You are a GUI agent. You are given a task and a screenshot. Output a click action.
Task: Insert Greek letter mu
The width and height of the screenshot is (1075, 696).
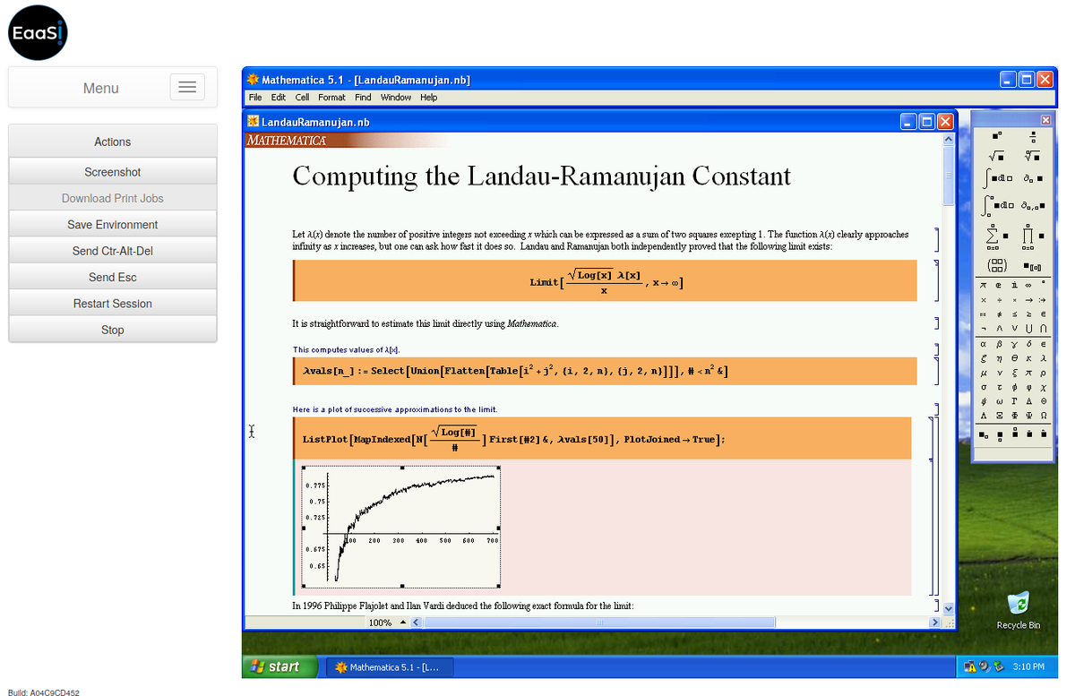pos(984,373)
